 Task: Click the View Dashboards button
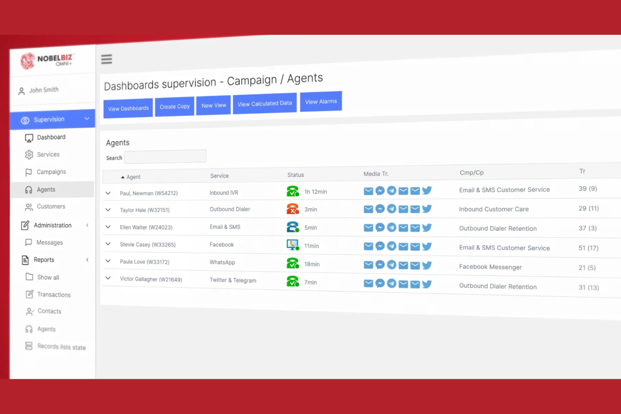point(128,109)
